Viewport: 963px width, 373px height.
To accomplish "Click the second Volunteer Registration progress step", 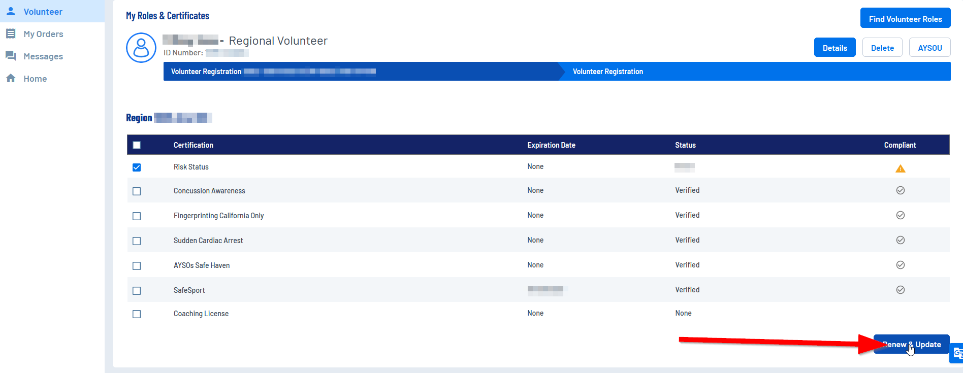I will pyautogui.click(x=607, y=72).
